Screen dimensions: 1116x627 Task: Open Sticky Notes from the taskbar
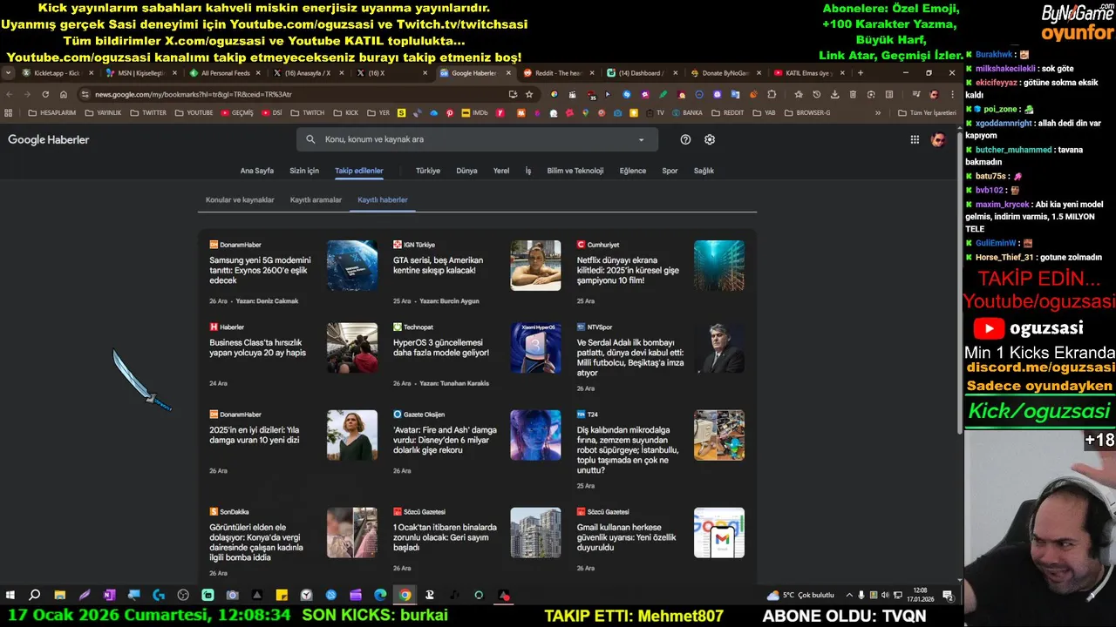(282, 595)
